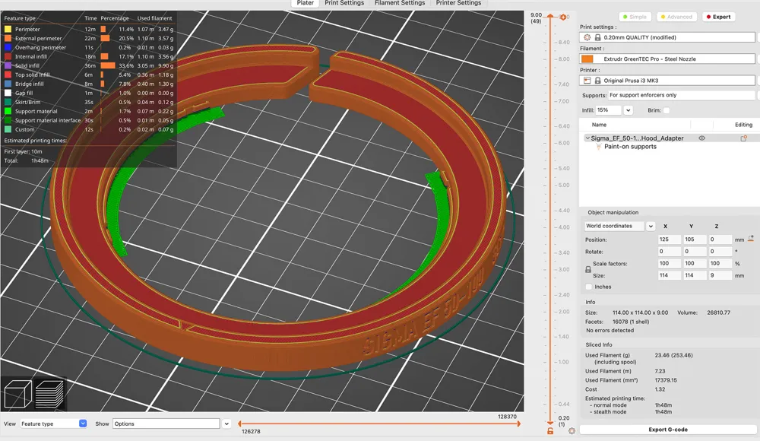
Task: Toggle the scale factors lock icon
Action: 588,269
